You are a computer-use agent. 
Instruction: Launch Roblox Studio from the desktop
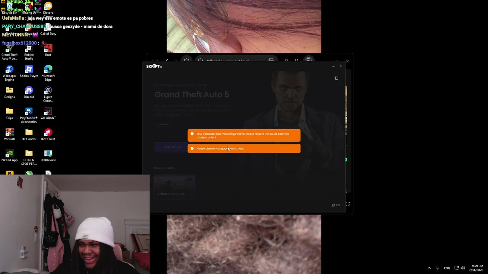pos(29,51)
